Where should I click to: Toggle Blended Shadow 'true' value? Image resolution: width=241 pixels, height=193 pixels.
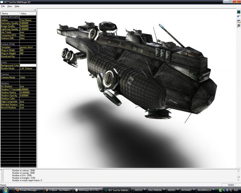[28, 105]
